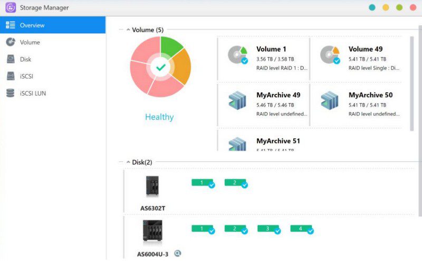Viewport: 422px width, 261px height.
Task: Click the MyArchive 50 title
Action: point(371,95)
